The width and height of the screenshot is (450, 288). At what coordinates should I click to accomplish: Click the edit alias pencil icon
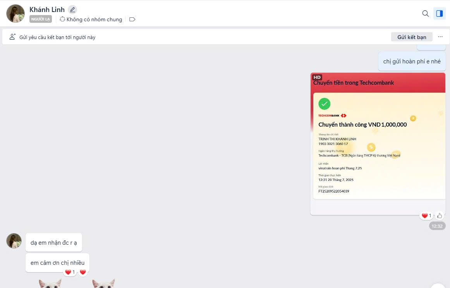click(72, 10)
